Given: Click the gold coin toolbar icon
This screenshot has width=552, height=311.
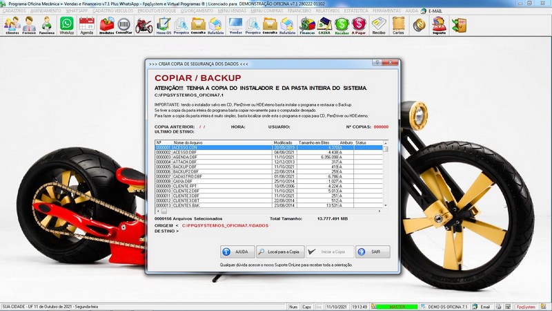Looking at the screenshot, I should coord(419,26).
